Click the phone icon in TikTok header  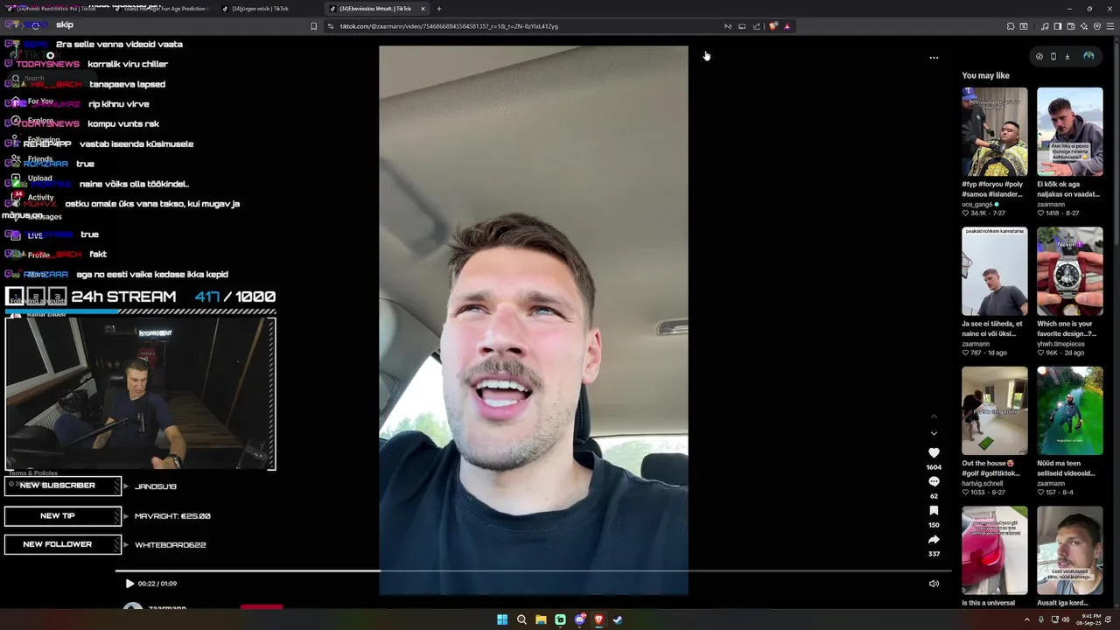tap(1053, 56)
